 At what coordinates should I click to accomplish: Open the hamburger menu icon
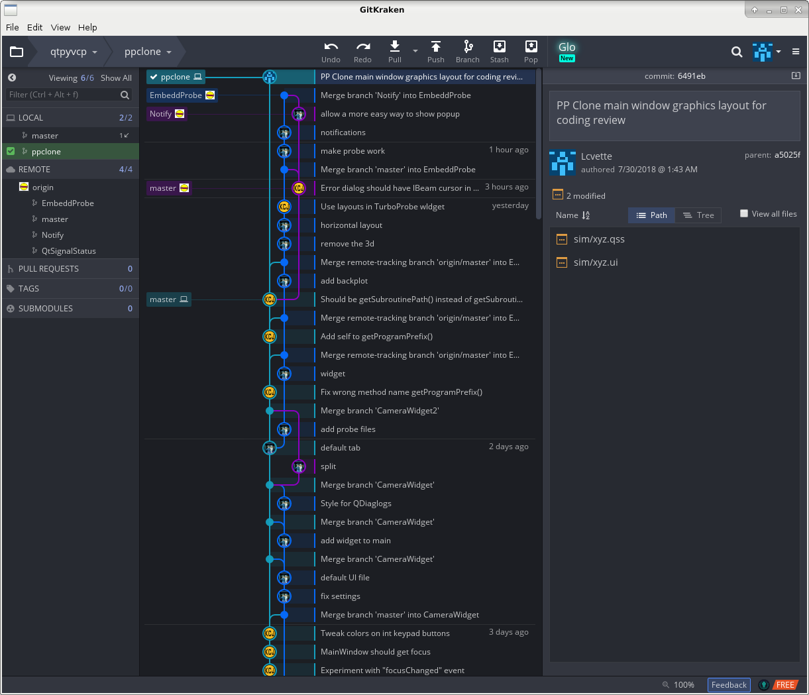click(796, 52)
